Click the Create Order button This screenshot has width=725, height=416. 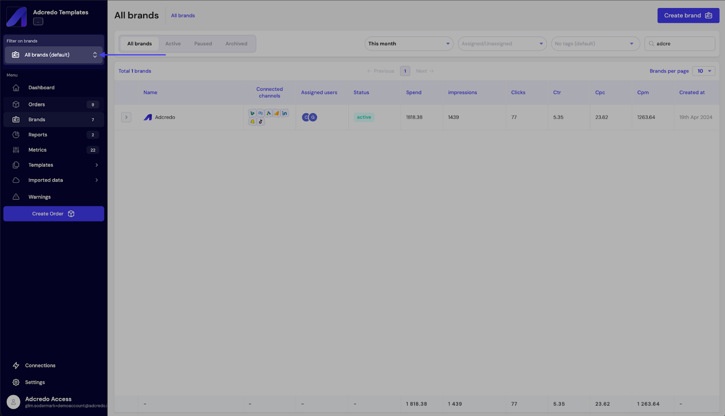pyautogui.click(x=53, y=214)
